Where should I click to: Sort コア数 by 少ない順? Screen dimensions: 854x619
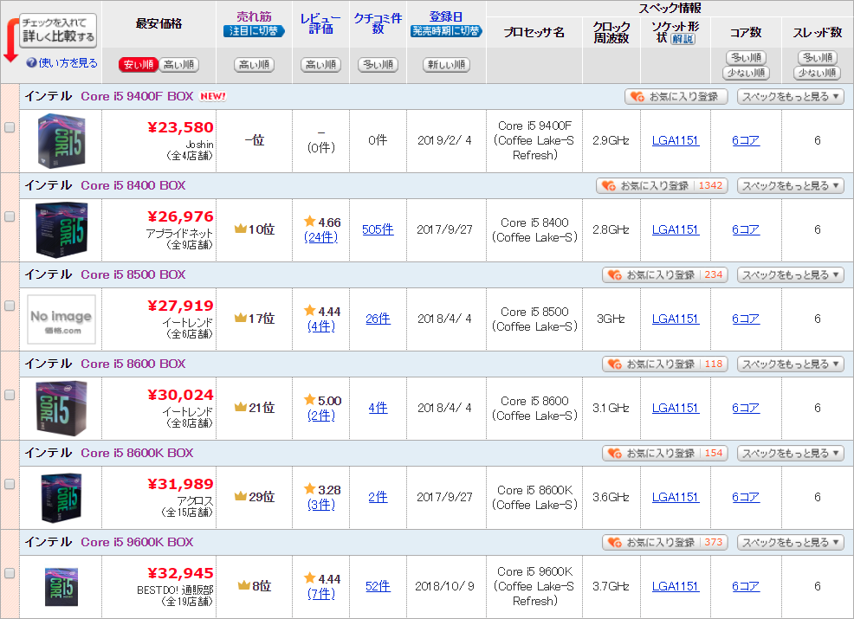(746, 73)
